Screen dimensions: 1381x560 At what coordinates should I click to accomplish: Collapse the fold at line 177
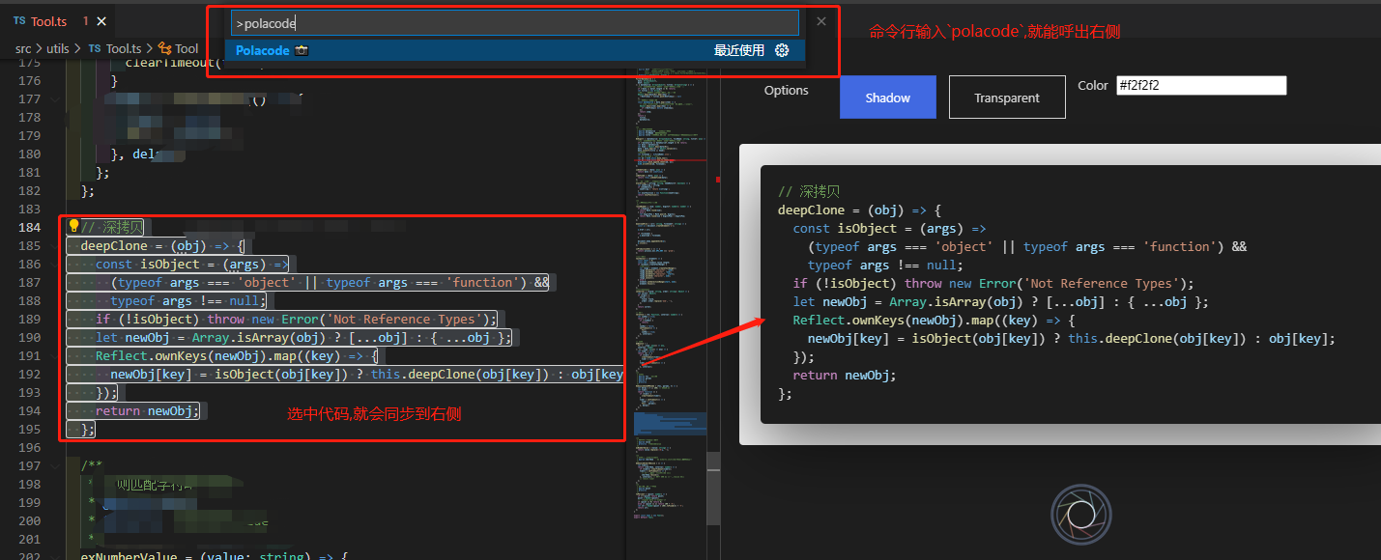(55, 98)
